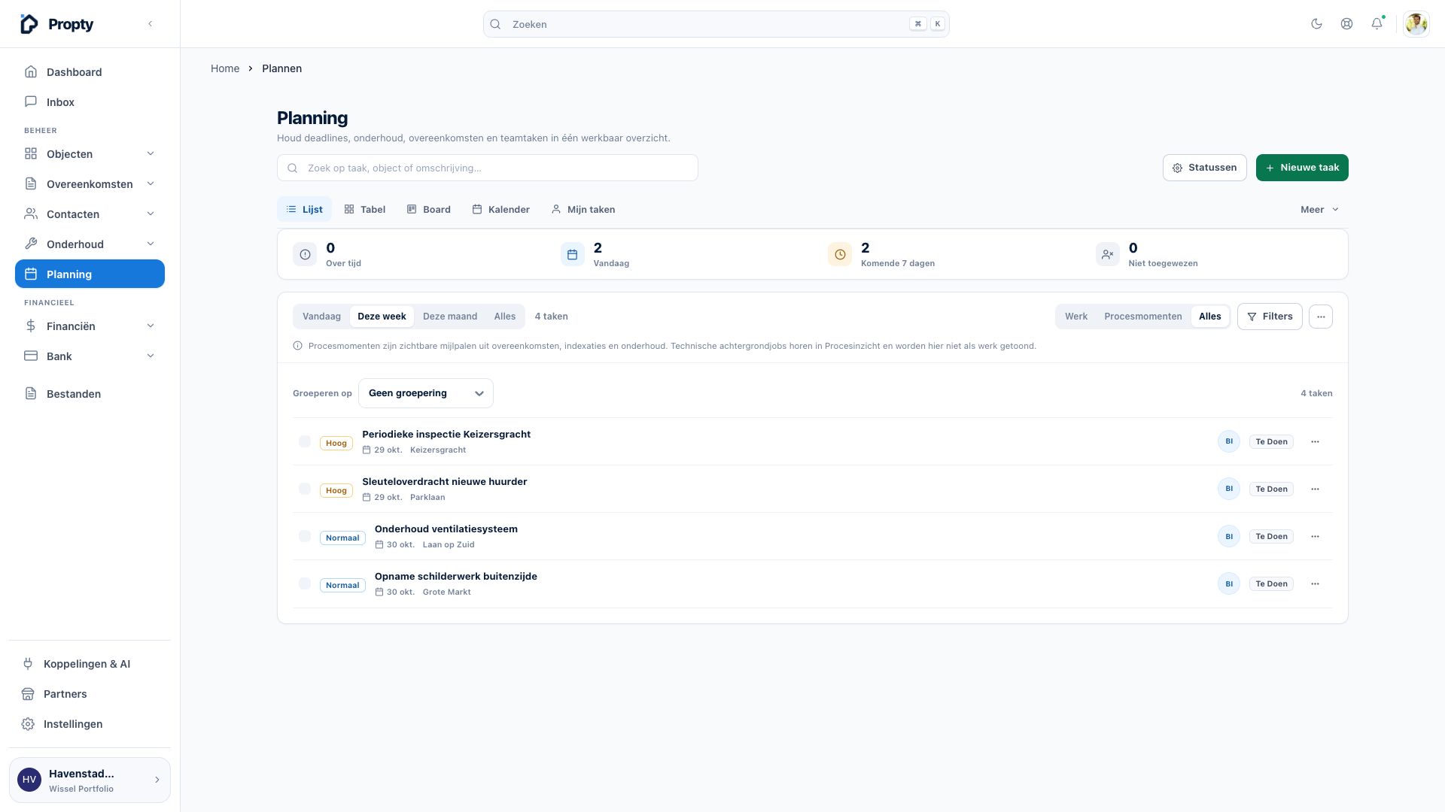Open more options for Sleuteloverdracht nieuwe huurder
Image resolution: width=1445 pixels, height=812 pixels.
pos(1315,489)
